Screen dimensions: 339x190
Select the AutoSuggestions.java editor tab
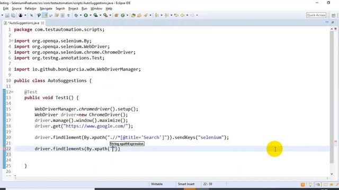pos(23,23)
